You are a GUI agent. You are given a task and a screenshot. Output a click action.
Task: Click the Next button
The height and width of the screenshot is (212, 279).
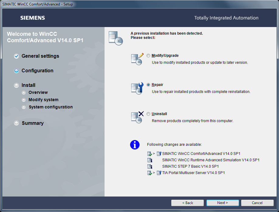pos(222,203)
